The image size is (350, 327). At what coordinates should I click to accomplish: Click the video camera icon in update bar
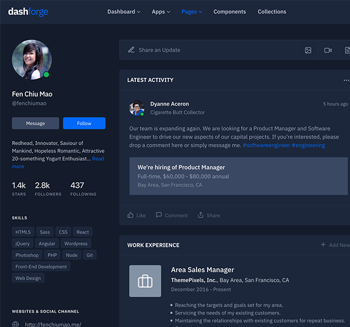coord(328,50)
